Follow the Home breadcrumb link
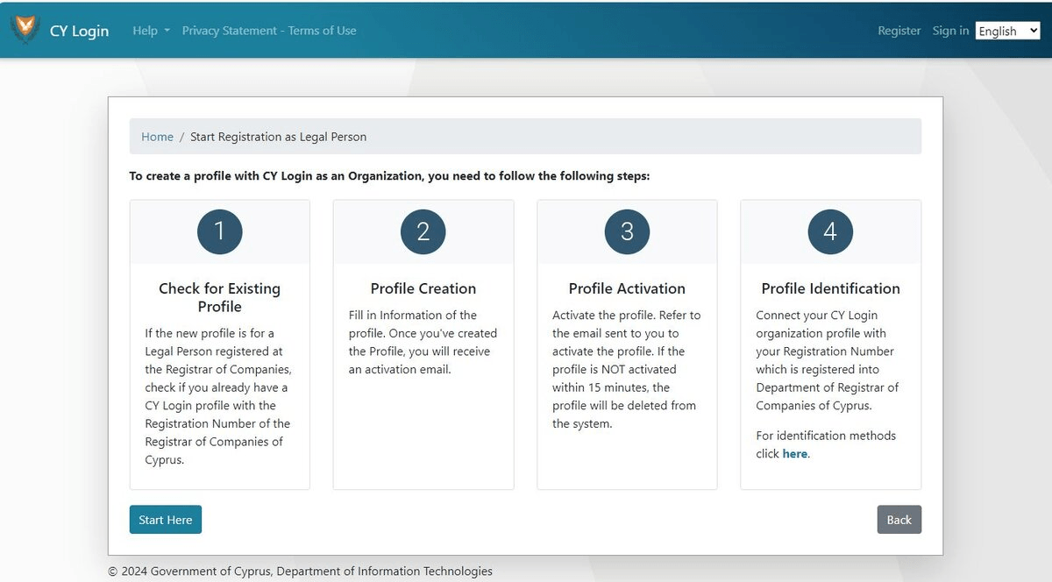This screenshot has height=582, width=1052. click(x=157, y=137)
